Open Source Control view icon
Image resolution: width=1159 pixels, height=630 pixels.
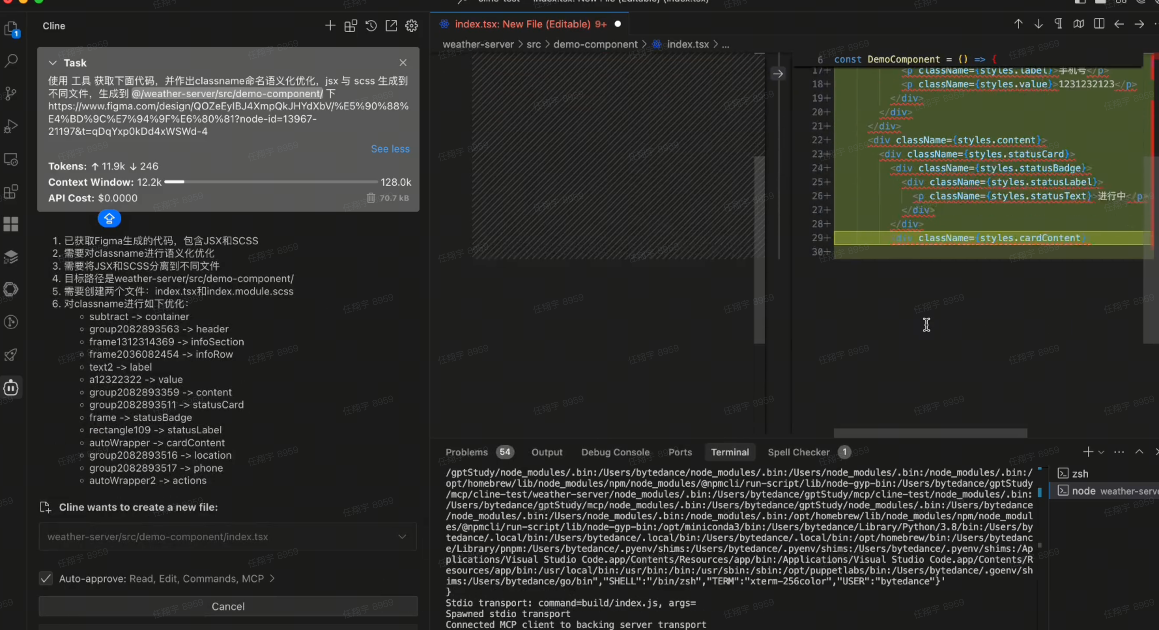(11, 93)
